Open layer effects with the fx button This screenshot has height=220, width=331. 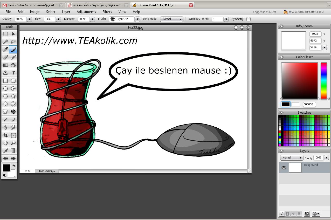coord(307,214)
